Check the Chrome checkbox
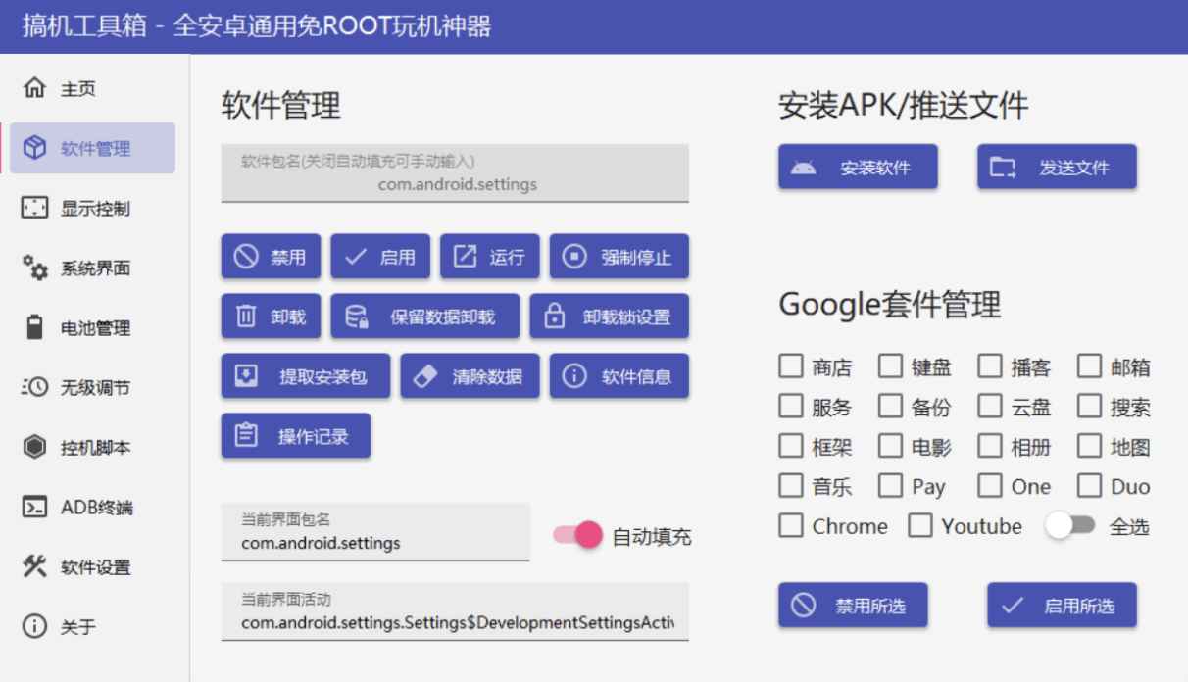Viewport: 1188px width, 682px height. pos(791,526)
